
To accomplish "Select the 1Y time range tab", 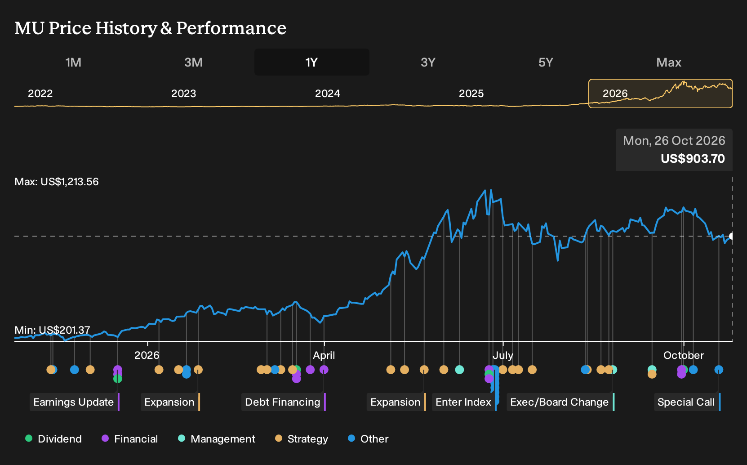I will tap(312, 62).
